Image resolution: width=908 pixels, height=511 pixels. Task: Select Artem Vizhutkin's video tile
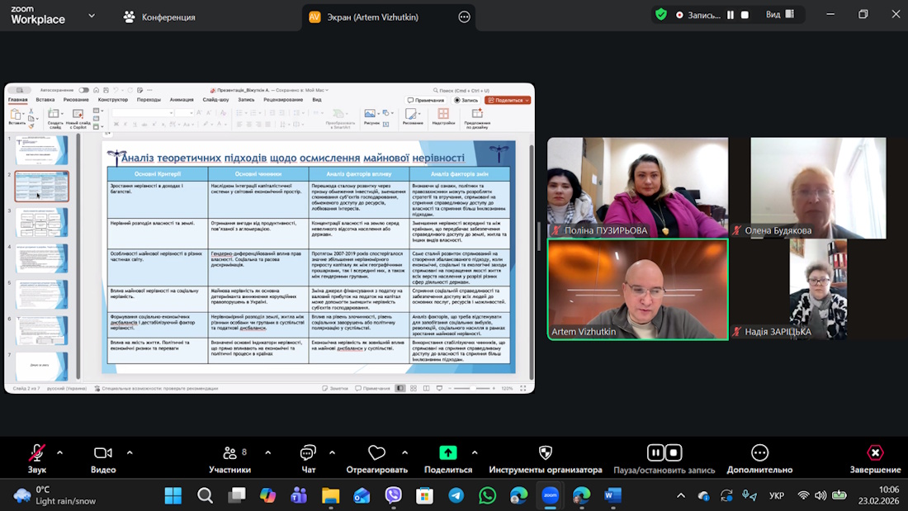[x=637, y=289]
